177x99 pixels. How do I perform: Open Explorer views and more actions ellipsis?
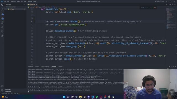coord(24,4)
